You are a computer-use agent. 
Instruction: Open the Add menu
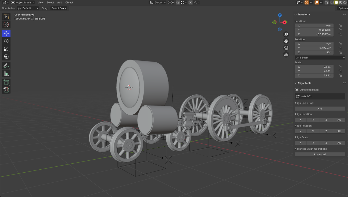click(60, 2)
